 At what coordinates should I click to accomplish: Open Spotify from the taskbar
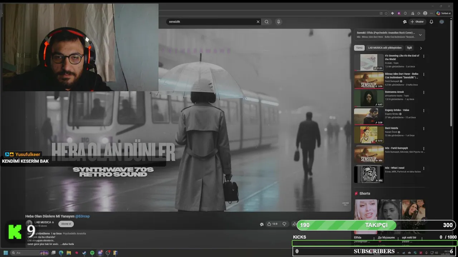92,253
